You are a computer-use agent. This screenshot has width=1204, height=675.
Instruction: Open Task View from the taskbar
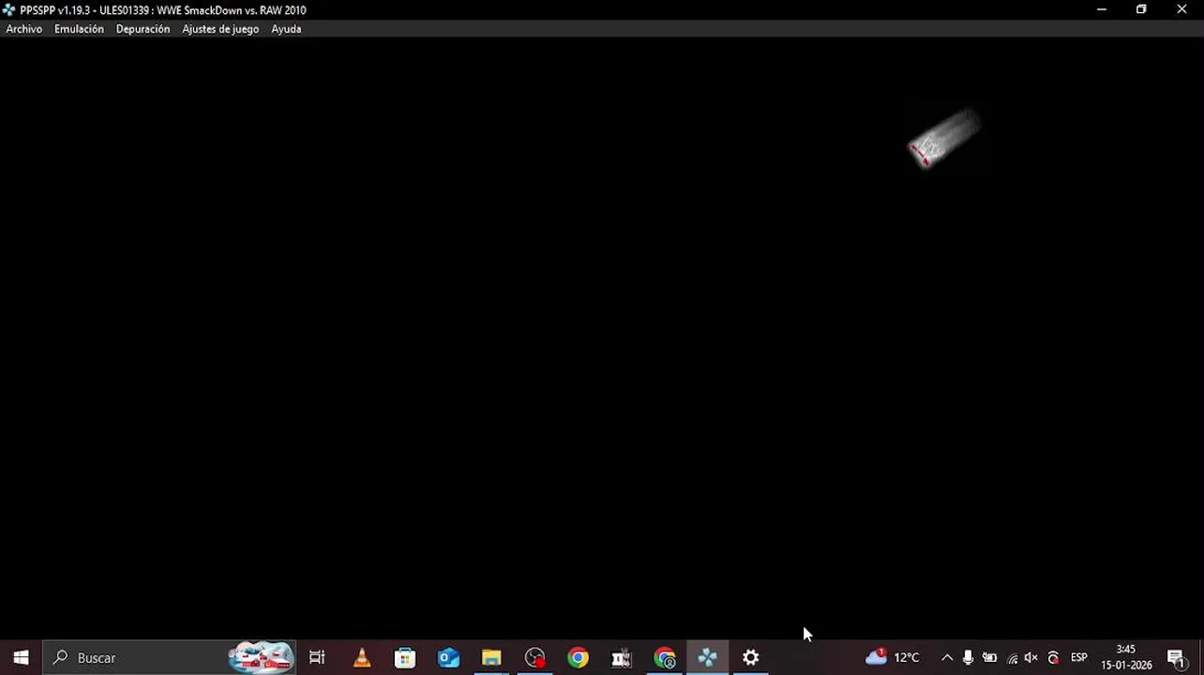317,658
